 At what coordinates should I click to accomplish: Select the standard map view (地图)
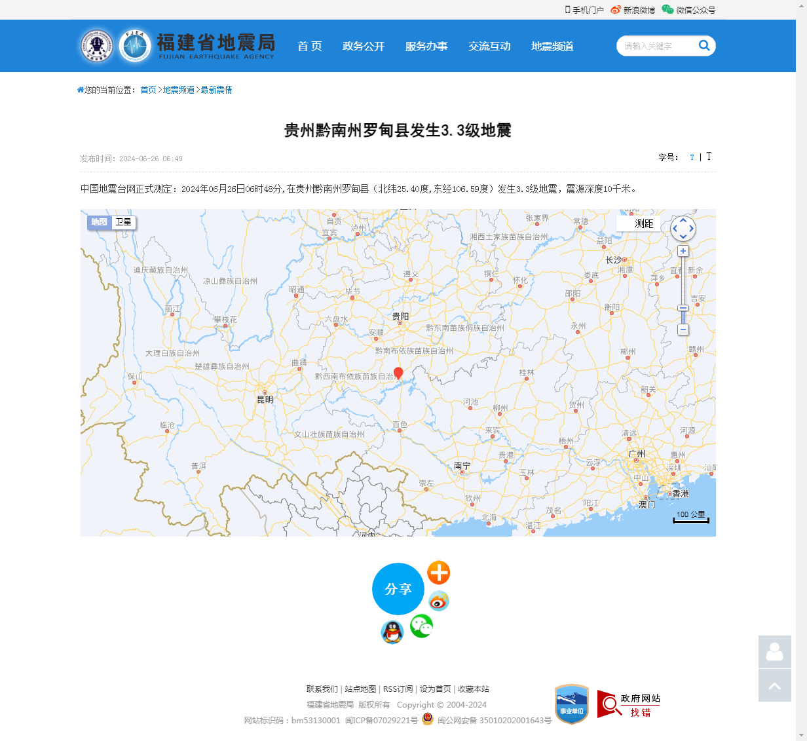99,222
